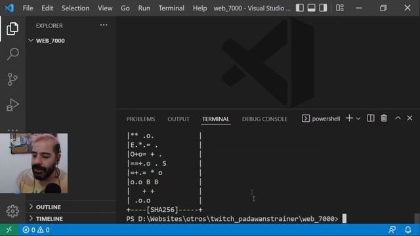Toggle the bottom panel layout icon
This screenshot has height=236, width=420.
coord(311,8)
